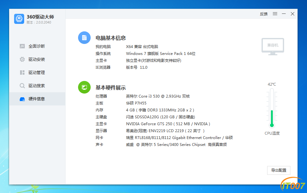Click disk value 闪迪 SDSSDA120G

tap(160, 117)
